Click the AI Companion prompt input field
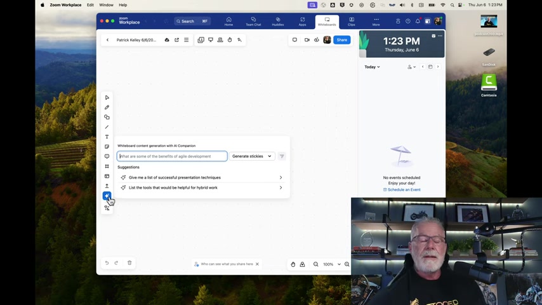The height and width of the screenshot is (305, 542). pos(172,156)
